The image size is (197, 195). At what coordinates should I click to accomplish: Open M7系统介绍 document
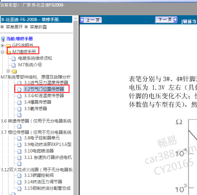click(x=30, y=65)
